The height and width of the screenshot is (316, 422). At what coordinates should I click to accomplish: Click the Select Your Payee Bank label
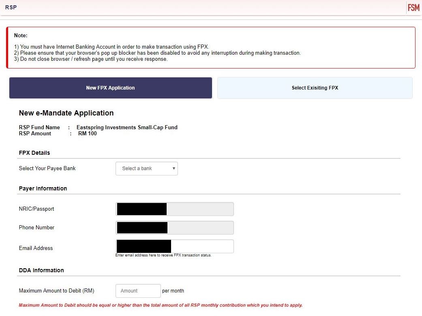[x=47, y=169]
